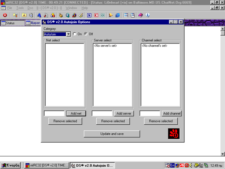Switch to the Status window tab
Image resolution: width=225 pixels, height=169 pixels.
(12, 23)
